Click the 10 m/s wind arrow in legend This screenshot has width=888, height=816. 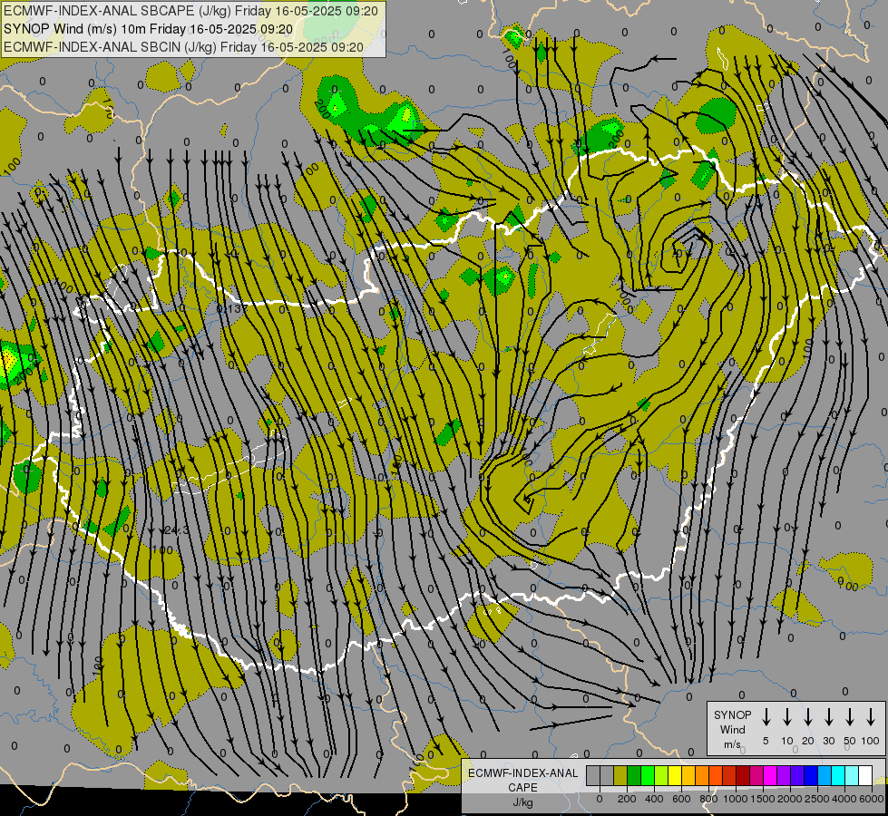(787, 716)
